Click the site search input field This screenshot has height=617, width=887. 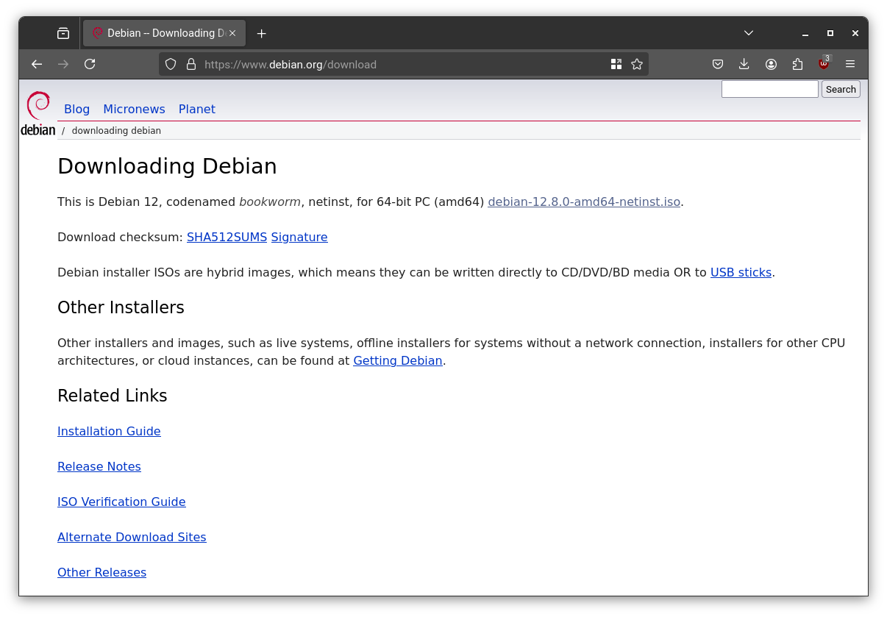769,89
